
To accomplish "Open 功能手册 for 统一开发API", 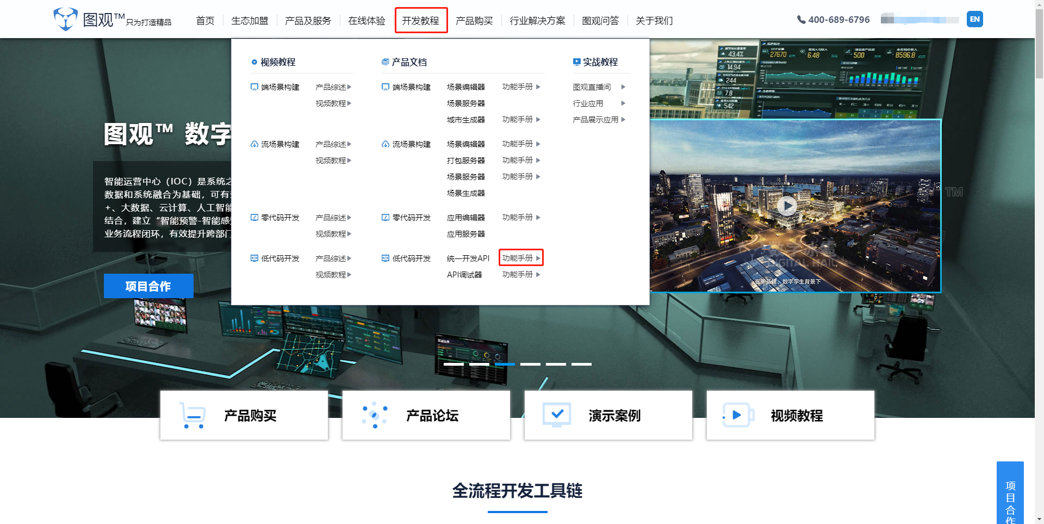I will (521, 258).
